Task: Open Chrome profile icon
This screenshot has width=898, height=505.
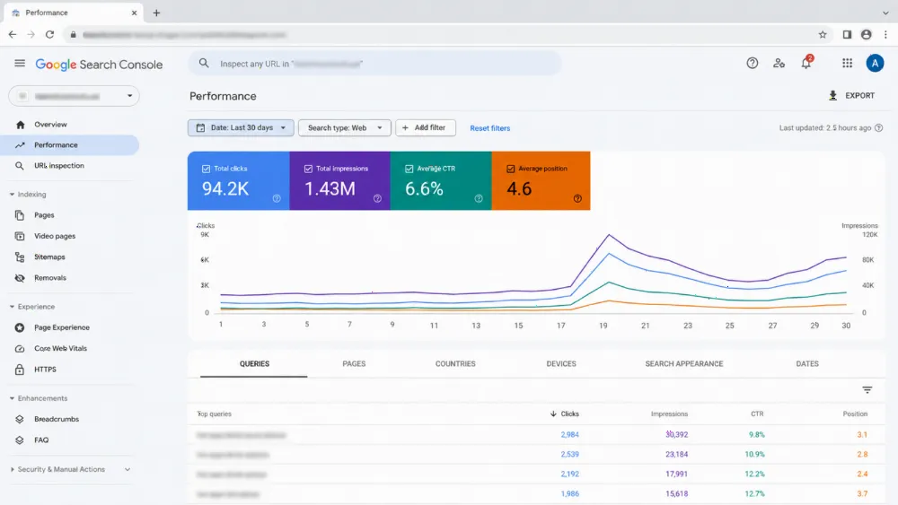Action: point(866,35)
